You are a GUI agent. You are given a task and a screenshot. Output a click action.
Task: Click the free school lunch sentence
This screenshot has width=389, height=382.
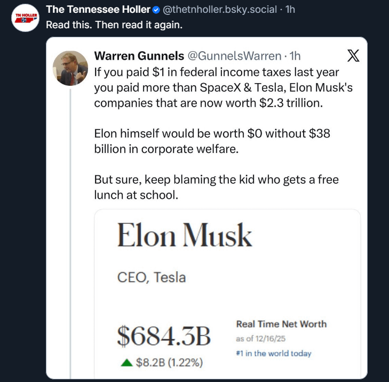pos(216,187)
